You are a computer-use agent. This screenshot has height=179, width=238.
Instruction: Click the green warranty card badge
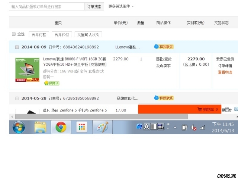52,83
